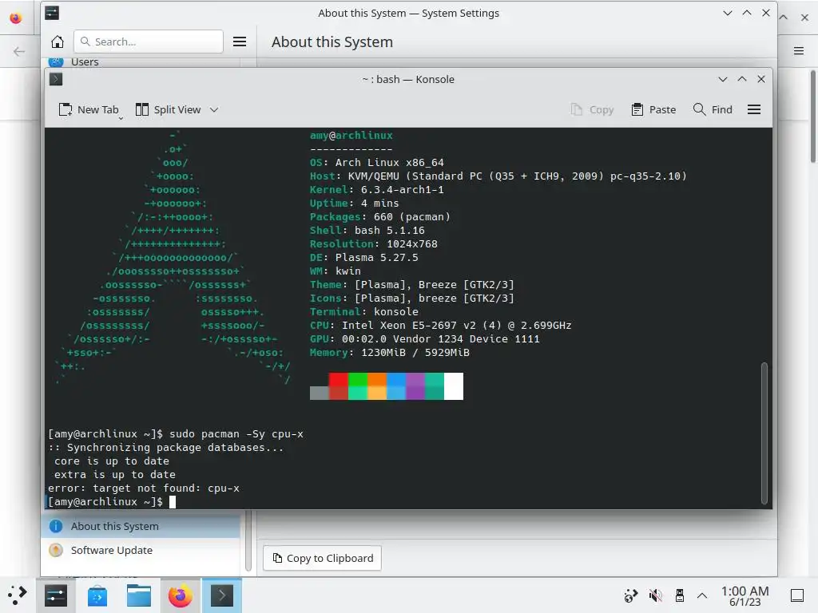Select the Users sidebar entry
The image size is (818, 613).
(x=141, y=61)
